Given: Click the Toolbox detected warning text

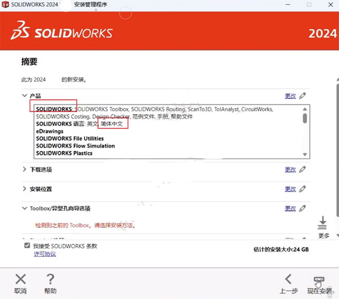Looking at the screenshot, I should [86, 226].
